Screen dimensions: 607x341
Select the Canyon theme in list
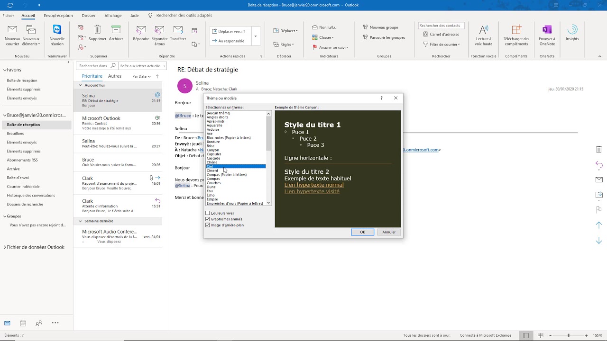pos(213,150)
